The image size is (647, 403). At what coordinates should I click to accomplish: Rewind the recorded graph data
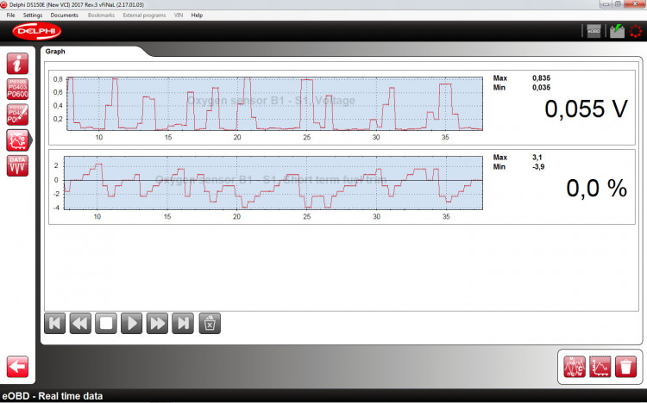[x=80, y=324]
